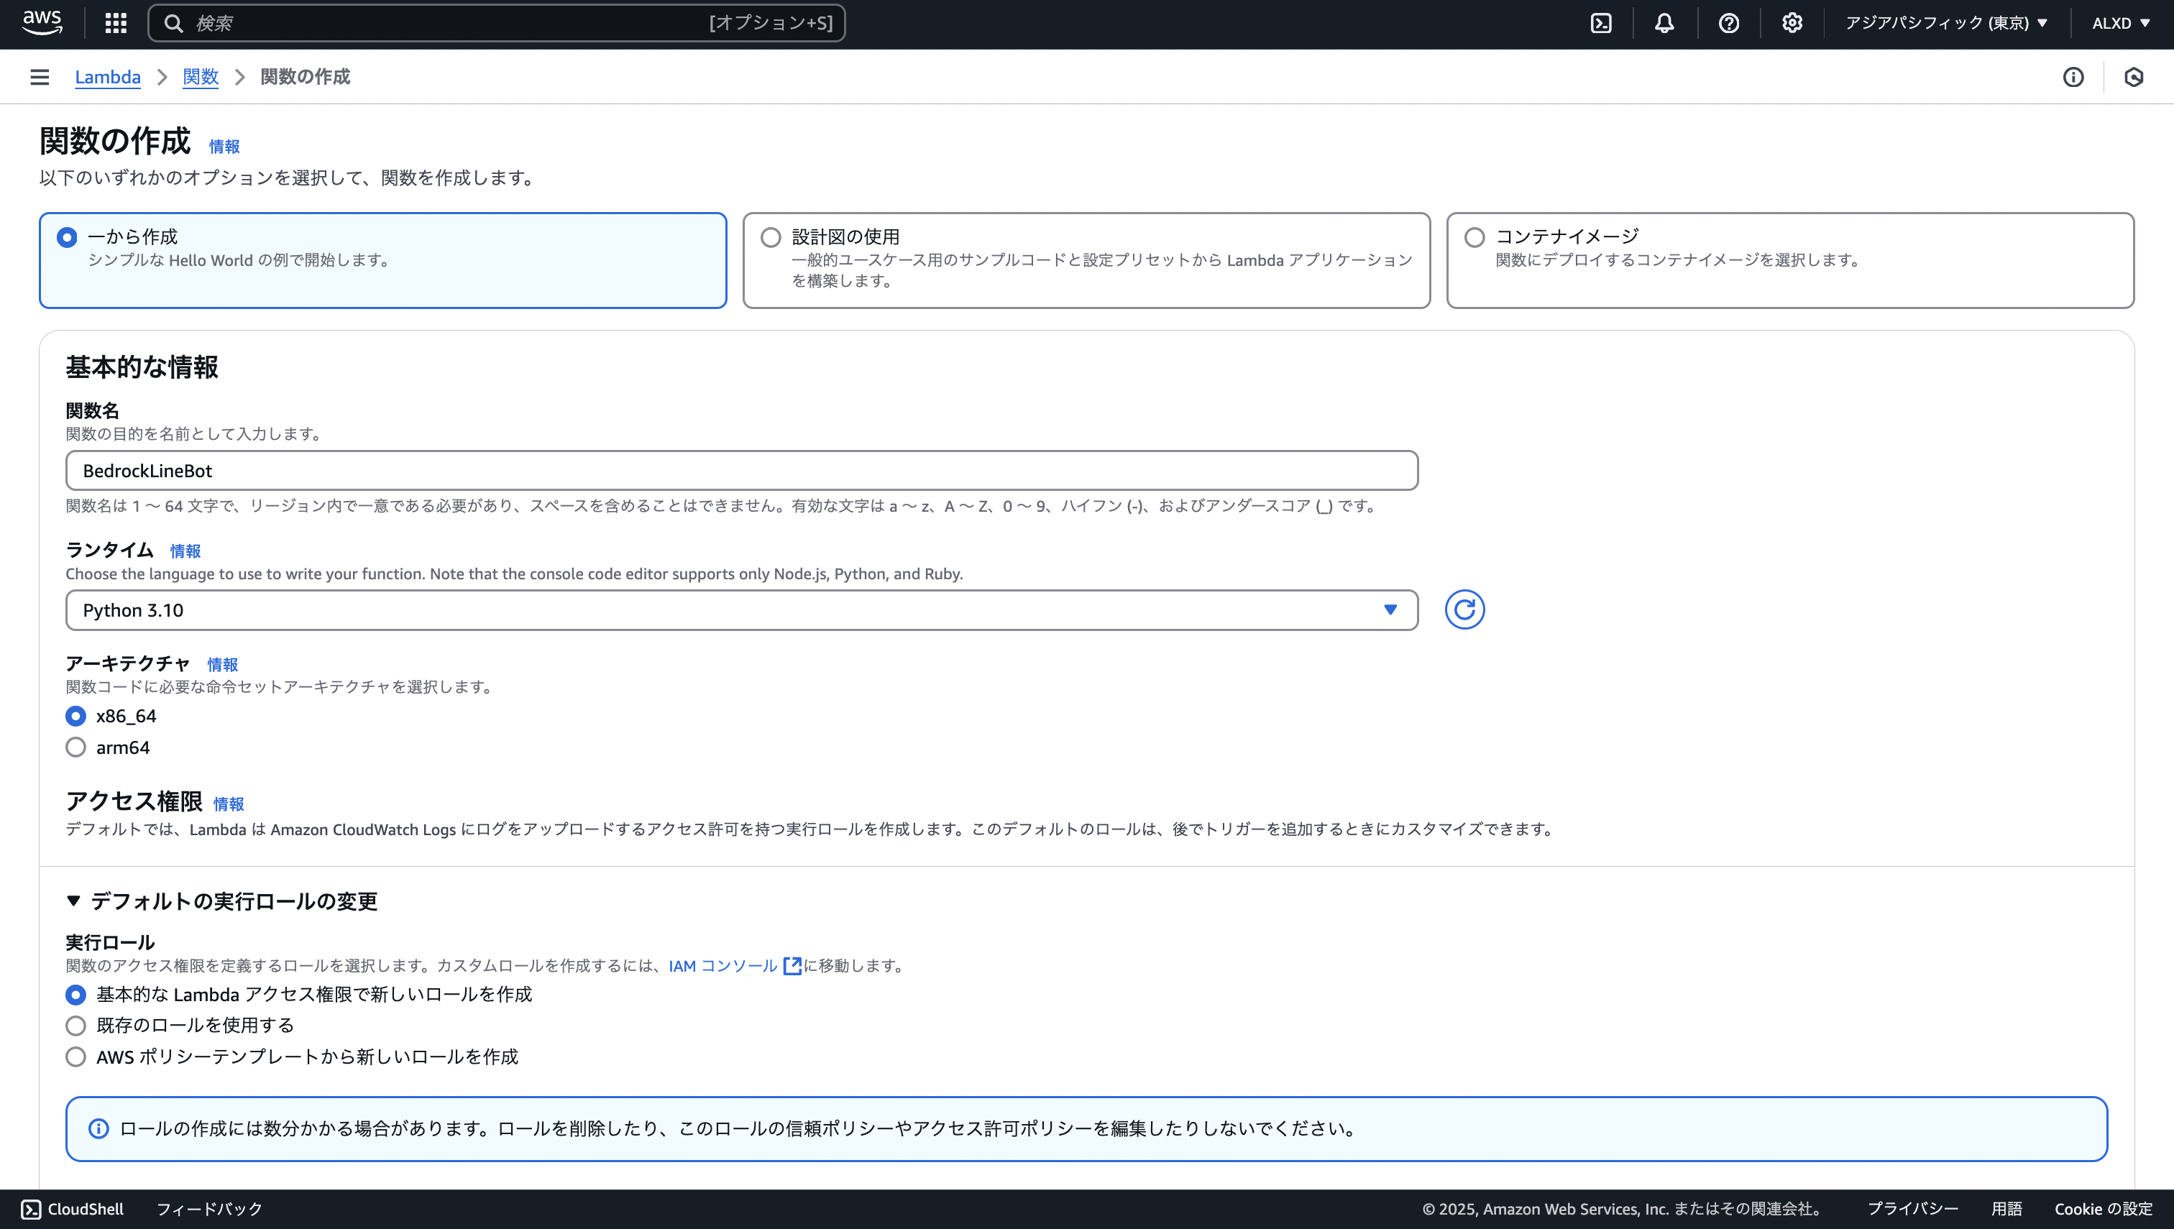The height and width of the screenshot is (1229, 2174).
Task: Open the AWS services grid menu
Action: coord(115,23)
